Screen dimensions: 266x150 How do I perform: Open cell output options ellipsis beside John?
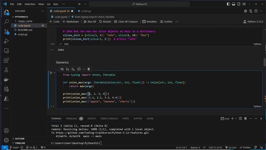click(x=52, y=50)
